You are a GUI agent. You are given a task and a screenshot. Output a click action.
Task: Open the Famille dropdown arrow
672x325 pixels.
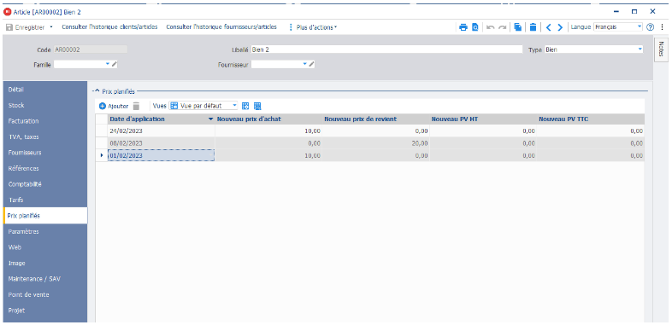pyautogui.click(x=108, y=64)
